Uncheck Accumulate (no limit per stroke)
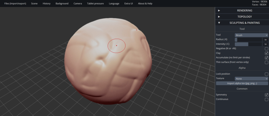The width and height of the screenshot is (269, 116). (x=266, y=58)
